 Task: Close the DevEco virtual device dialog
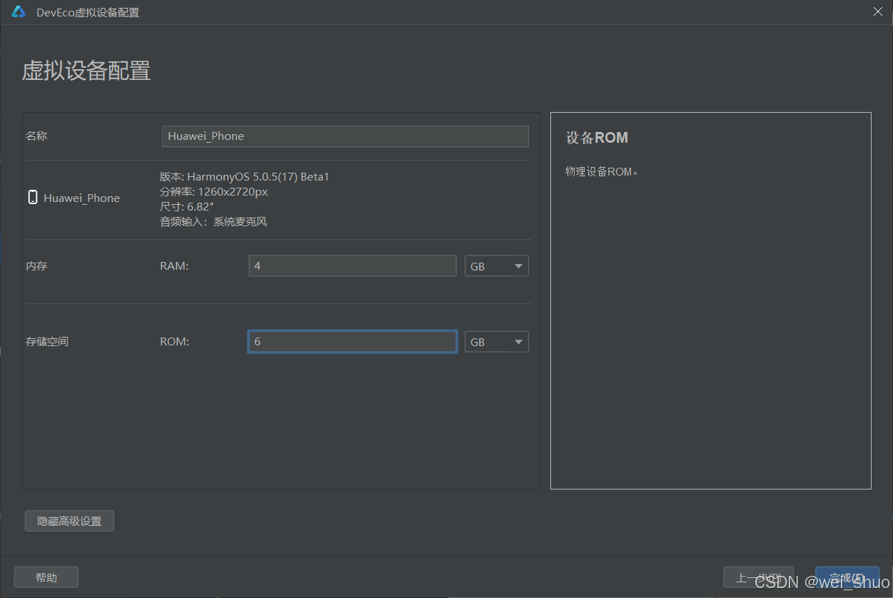pyautogui.click(x=878, y=11)
